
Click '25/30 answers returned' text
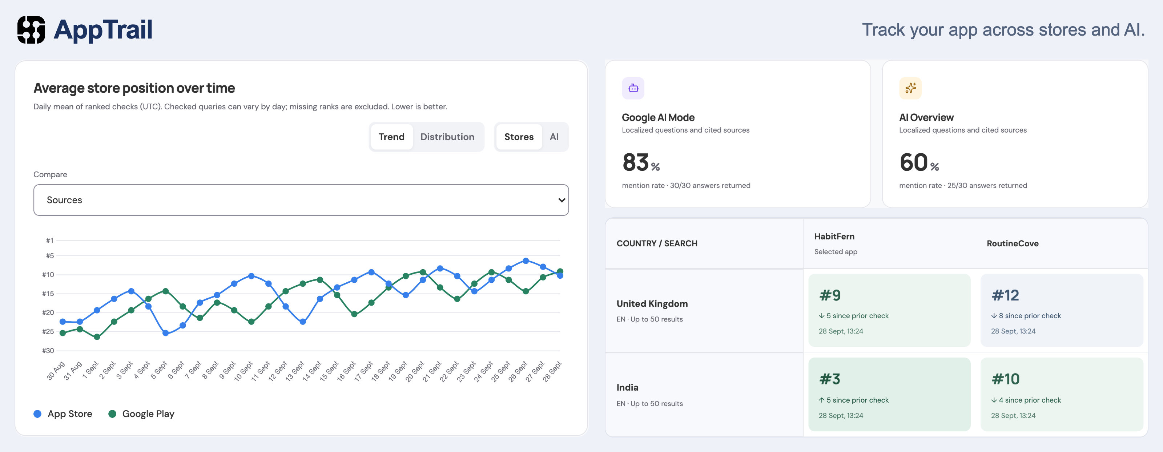pyautogui.click(x=987, y=186)
